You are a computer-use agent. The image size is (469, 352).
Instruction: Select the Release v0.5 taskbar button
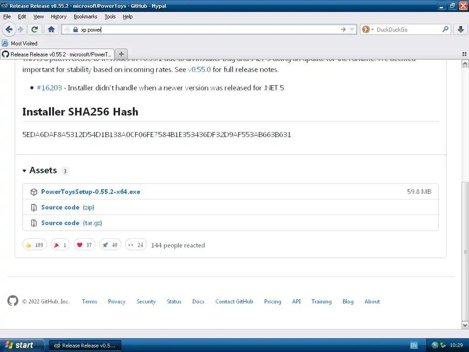tap(85, 346)
